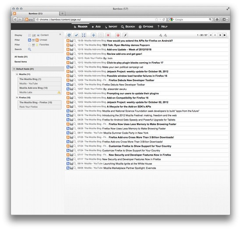Viewport: 241px width, 230px height.
Task: Open the bookmarks menu button dropdown
Action: (225, 20)
